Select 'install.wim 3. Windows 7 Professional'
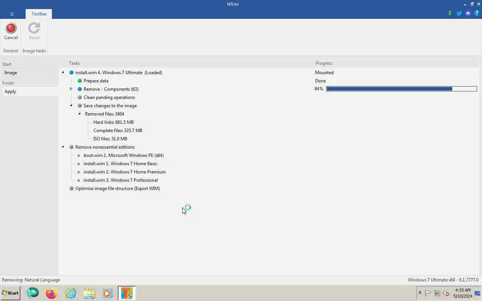Screen dimensions: 482x301 [x=120, y=180]
